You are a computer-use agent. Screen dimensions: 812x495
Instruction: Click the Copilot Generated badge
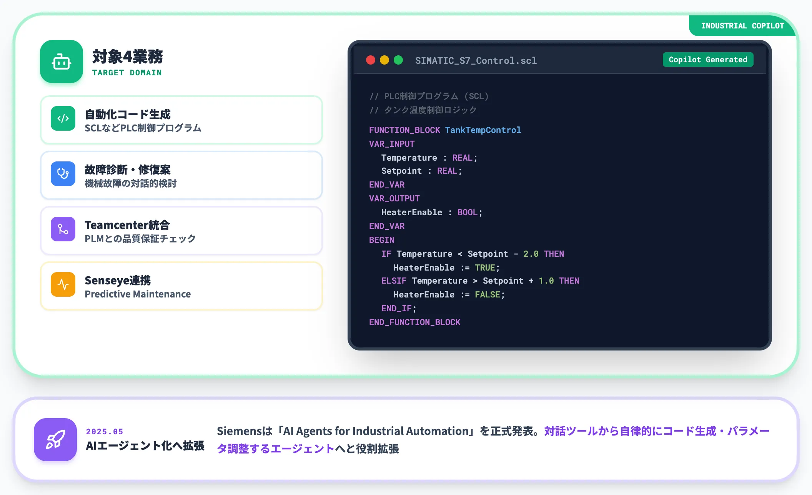(708, 60)
